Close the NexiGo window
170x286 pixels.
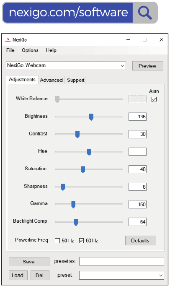click(162, 39)
